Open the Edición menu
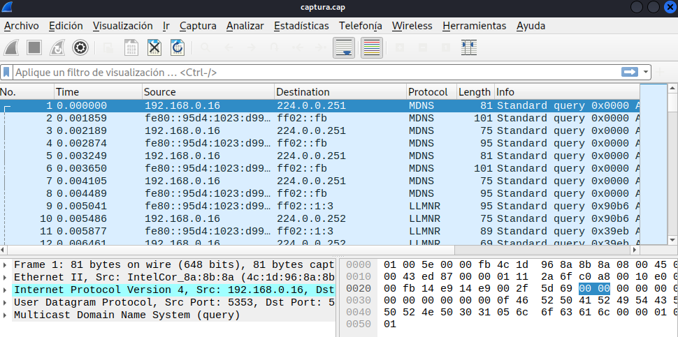 66,26
